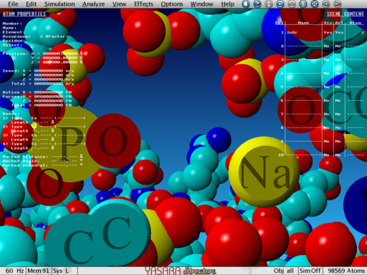Click the rewind double-arrow toolbar icon
Viewport: 367px width, 275px height.
click(x=326, y=4)
